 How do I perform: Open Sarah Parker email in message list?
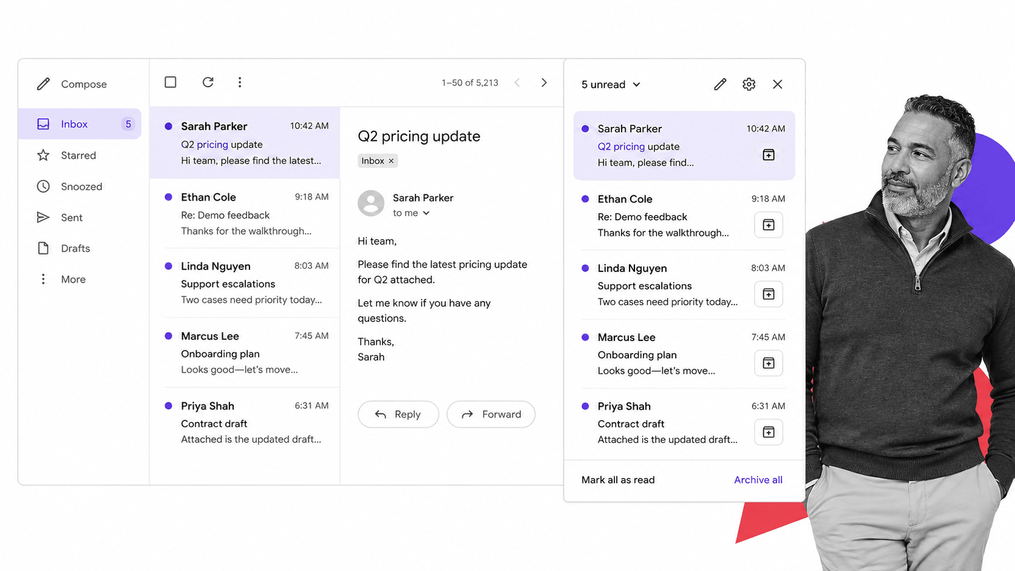point(245,143)
